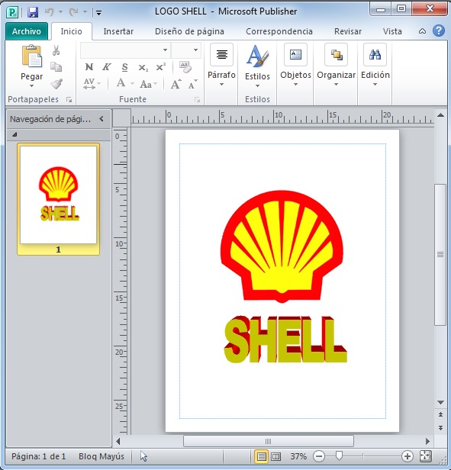
Task: Toggle underline (S) formatting
Action: pos(124,67)
